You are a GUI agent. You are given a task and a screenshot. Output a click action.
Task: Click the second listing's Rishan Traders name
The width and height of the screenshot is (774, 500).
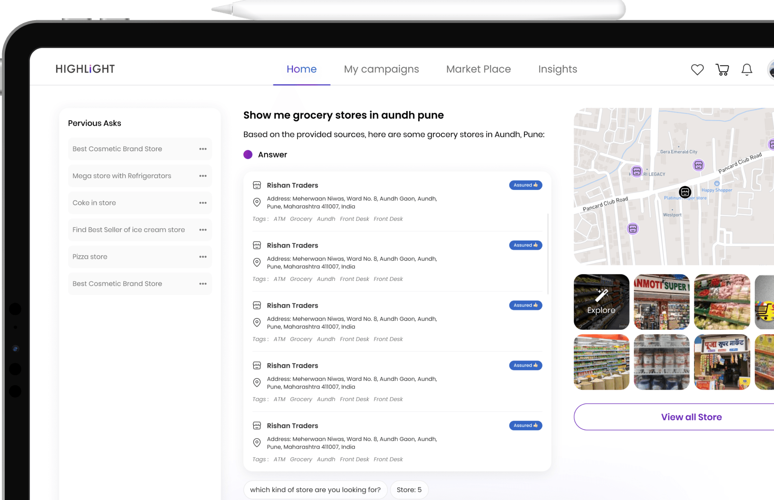[292, 245]
